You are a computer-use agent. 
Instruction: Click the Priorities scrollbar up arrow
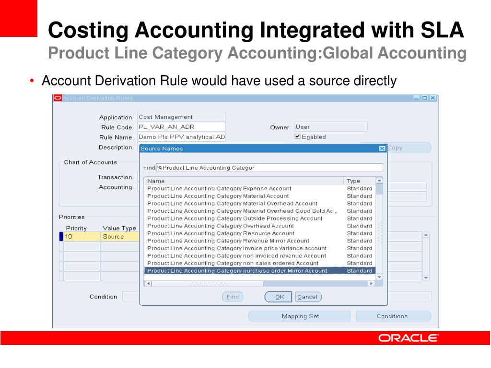click(426, 235)
